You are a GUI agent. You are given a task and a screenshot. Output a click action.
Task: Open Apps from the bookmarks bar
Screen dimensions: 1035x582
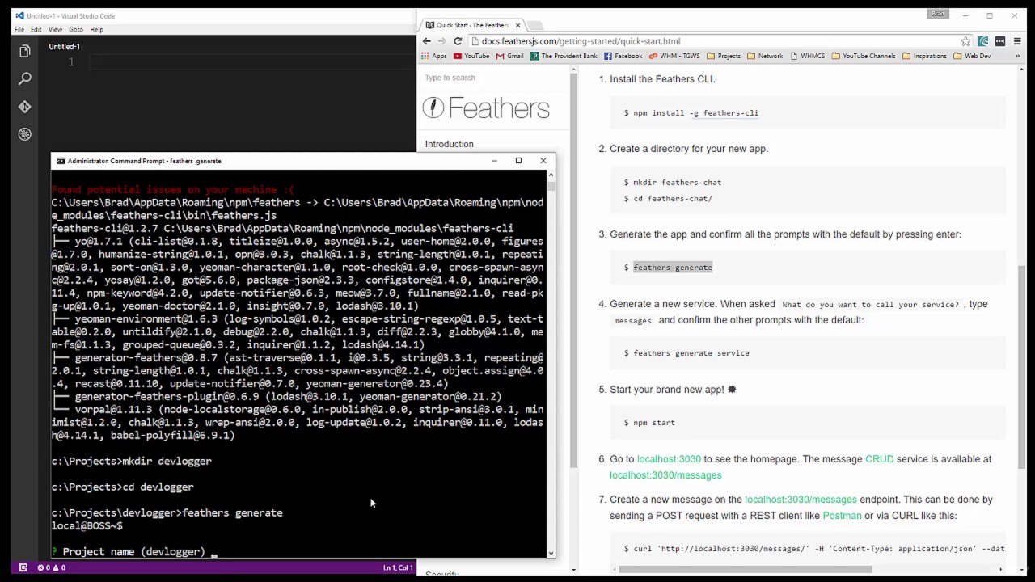click(x=433, y=56)
